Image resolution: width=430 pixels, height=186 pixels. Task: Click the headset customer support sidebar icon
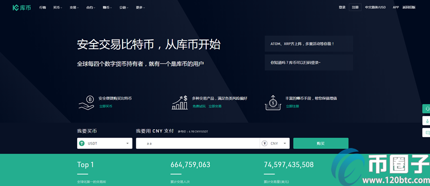click(427, 109)
